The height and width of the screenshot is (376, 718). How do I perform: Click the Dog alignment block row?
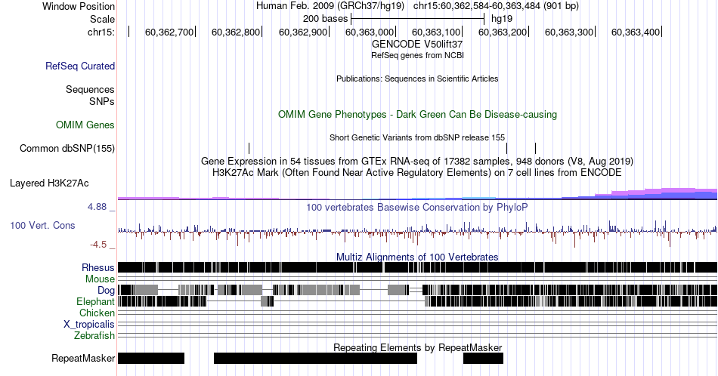tap(417, 290)
